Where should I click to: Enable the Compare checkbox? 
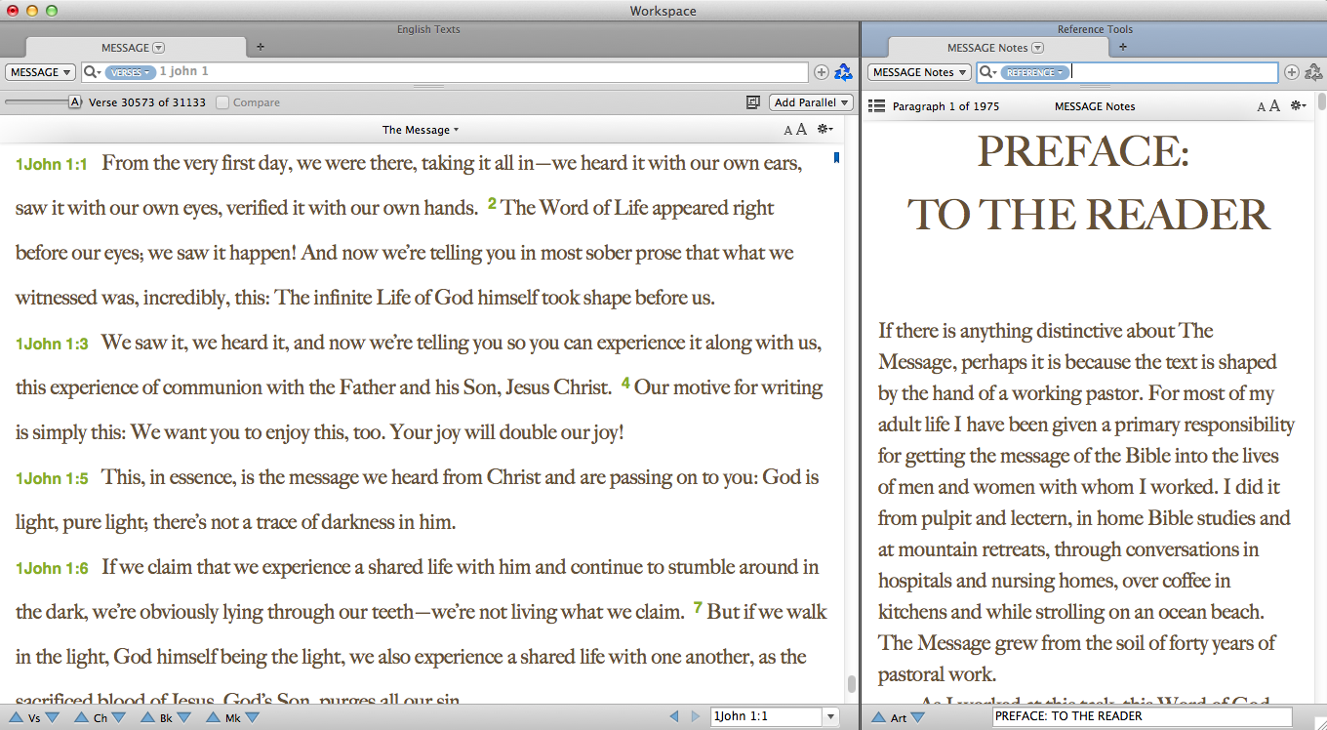pyautogui.click(x=223, y=102)
